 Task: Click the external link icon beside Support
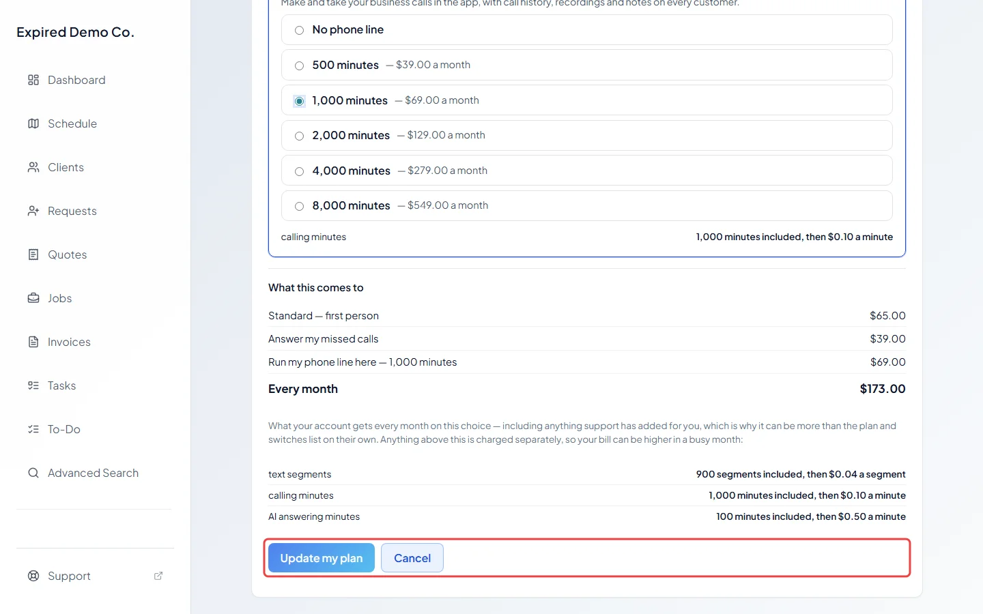[x=158, y=576]
